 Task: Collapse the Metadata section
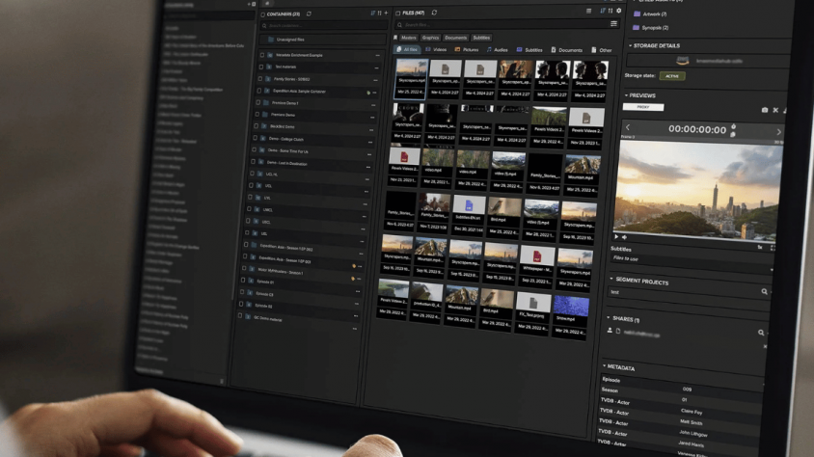point(605,366)
